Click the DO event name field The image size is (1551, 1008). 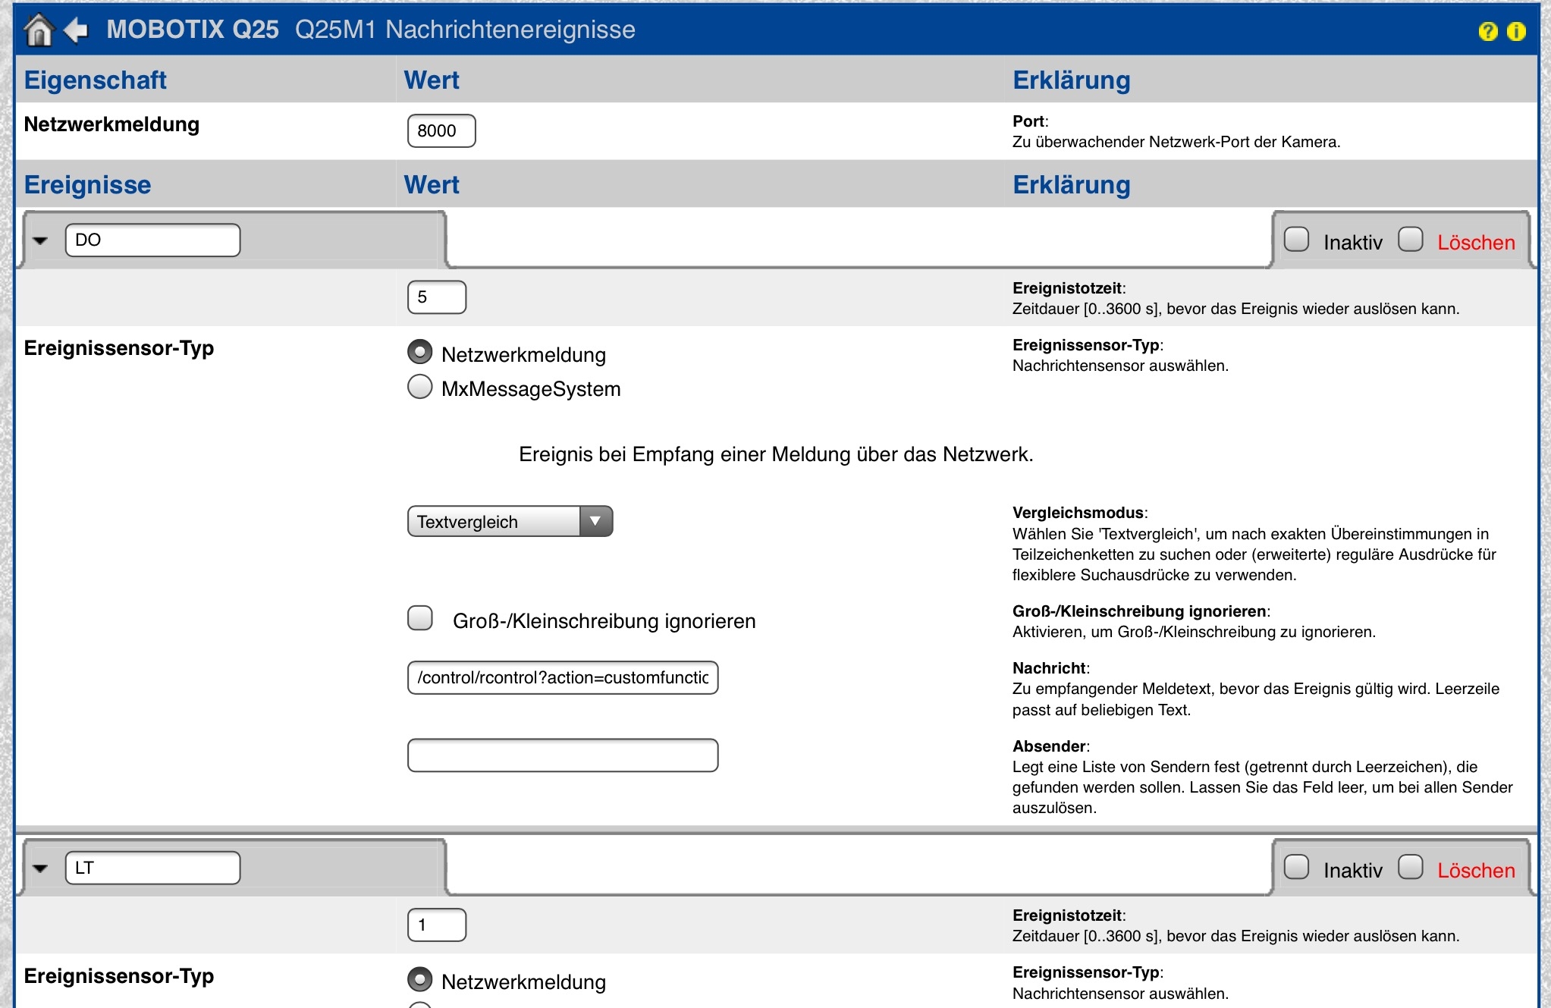point(152,240)
